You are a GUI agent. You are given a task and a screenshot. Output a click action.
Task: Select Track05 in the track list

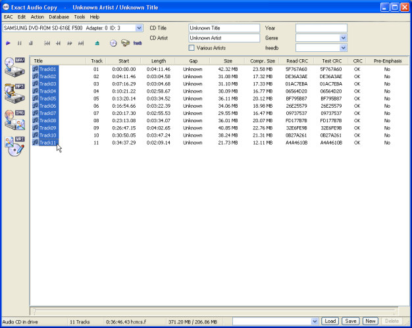[x=48, y=99]
